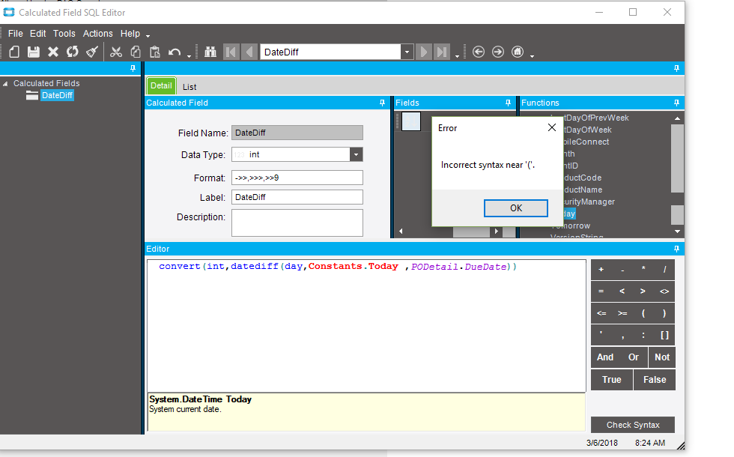Click the Home circular icon
Image resolution: width=734 pixels, height=457 pixels.
[x=518, y=52]
